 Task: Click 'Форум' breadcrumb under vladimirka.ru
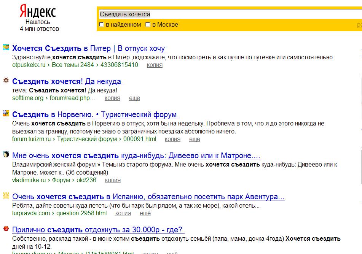pyautogui.click(x=61, y=180)
